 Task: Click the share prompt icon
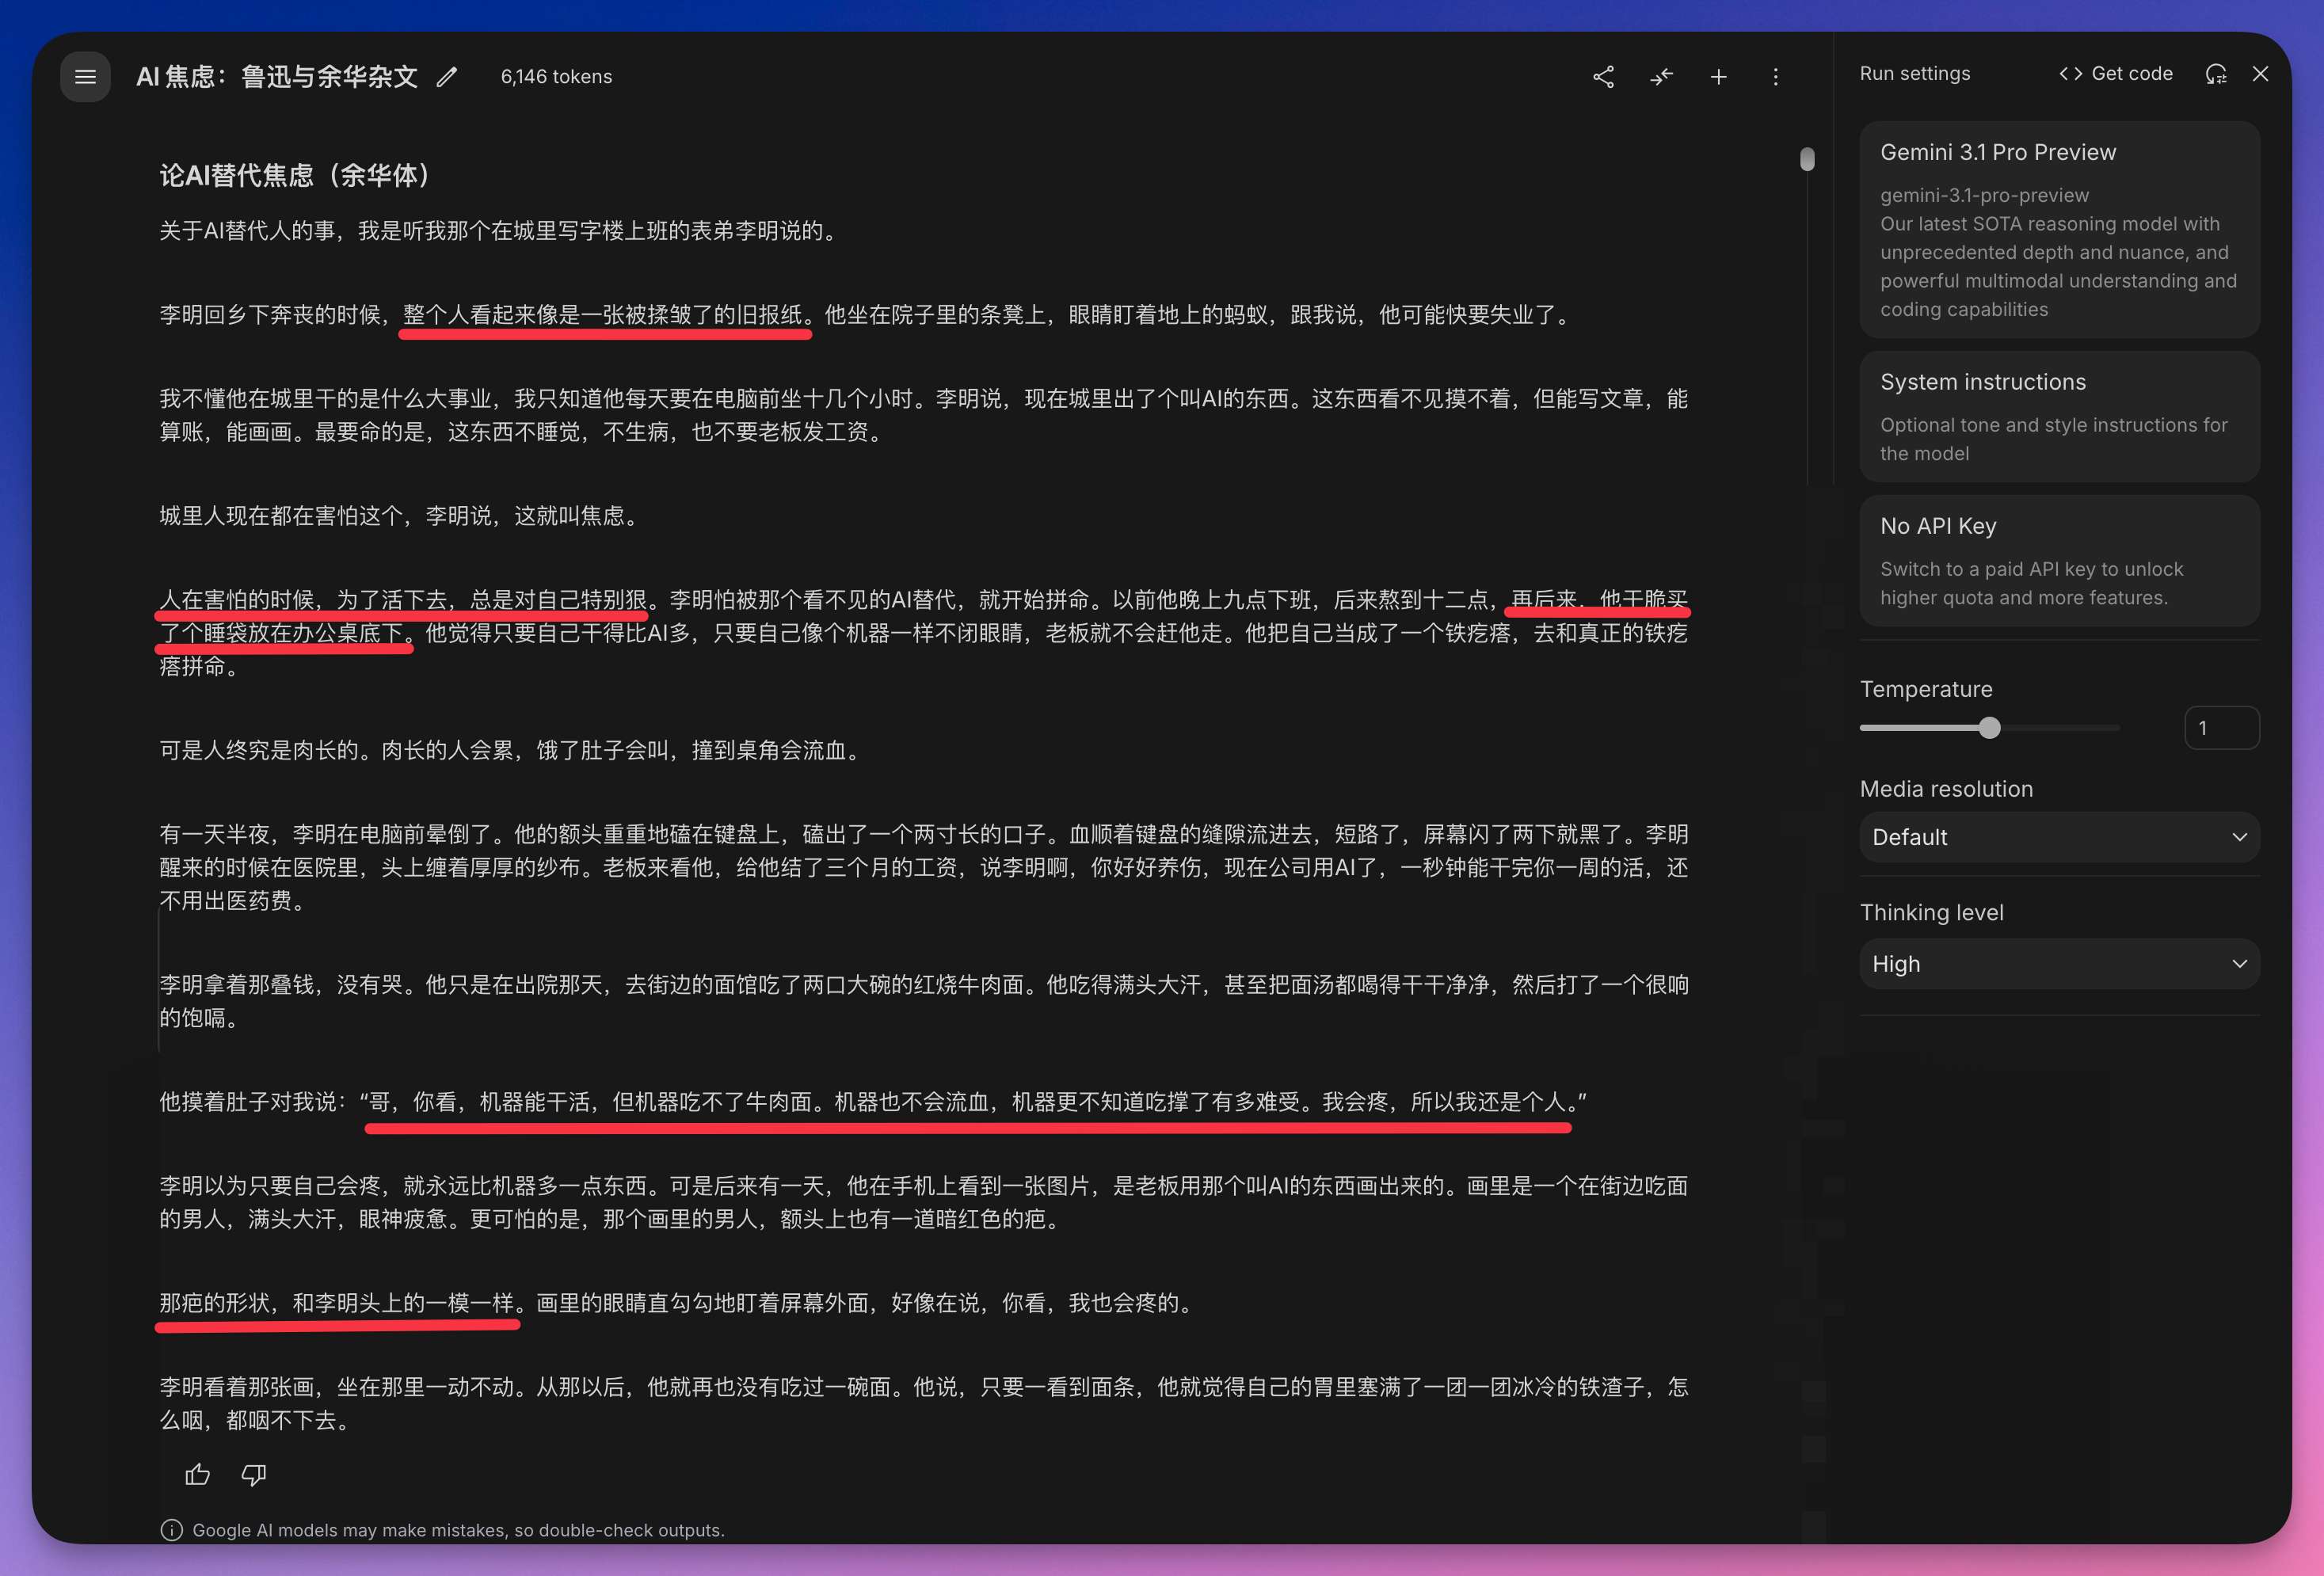[1603, 77]
